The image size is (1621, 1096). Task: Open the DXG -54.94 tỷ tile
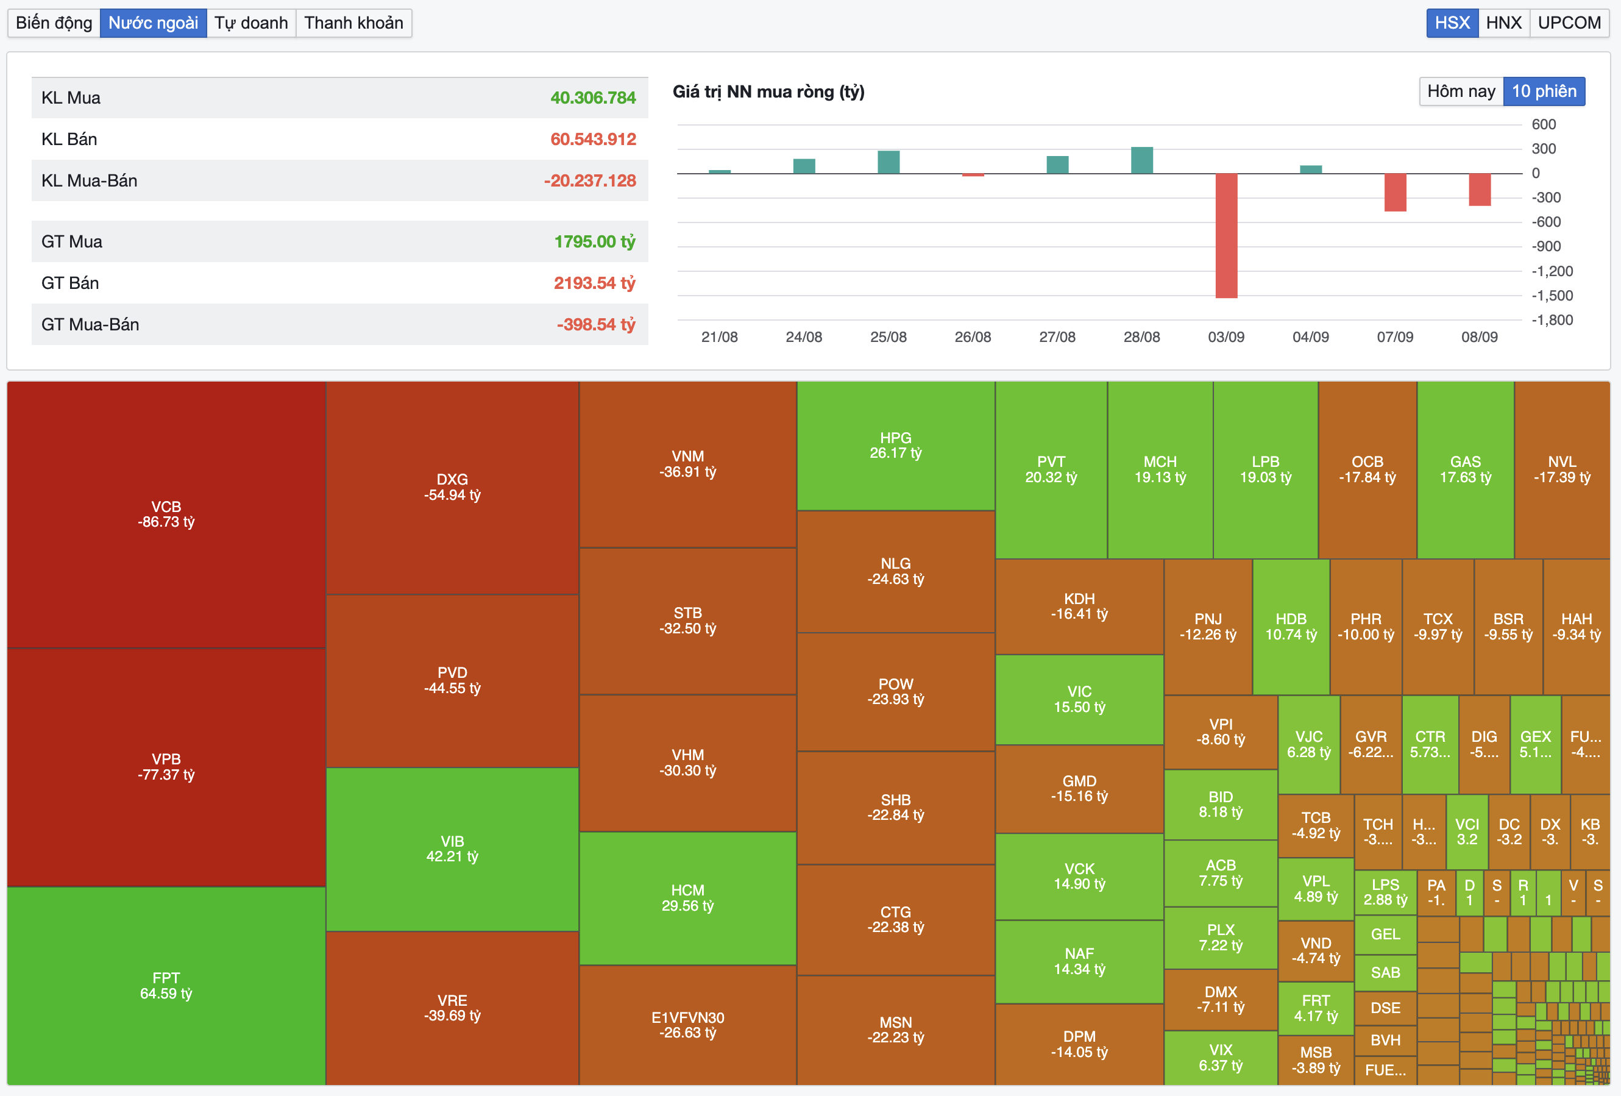(x=452, y=488)
